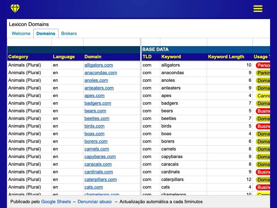The height and width of the screenshot is (208, 277).
Task: Click the BASE DATA section header
Action: coord(155,49)
